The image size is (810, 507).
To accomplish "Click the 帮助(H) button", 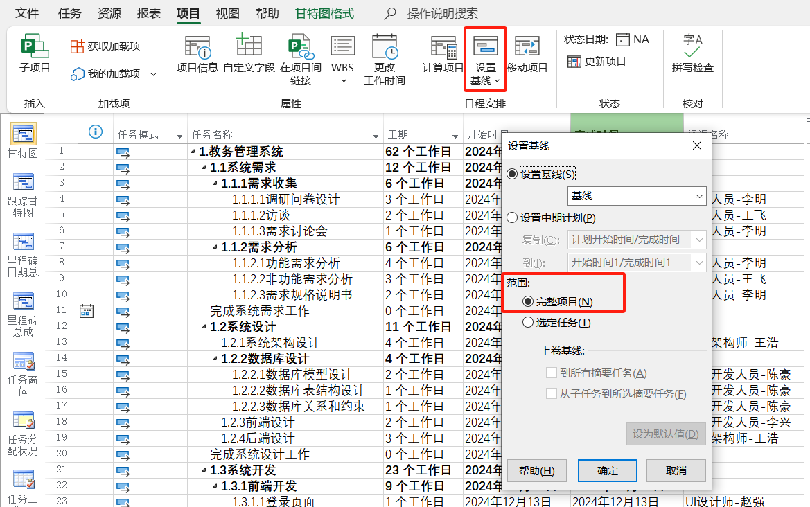I will coord(537,470).
